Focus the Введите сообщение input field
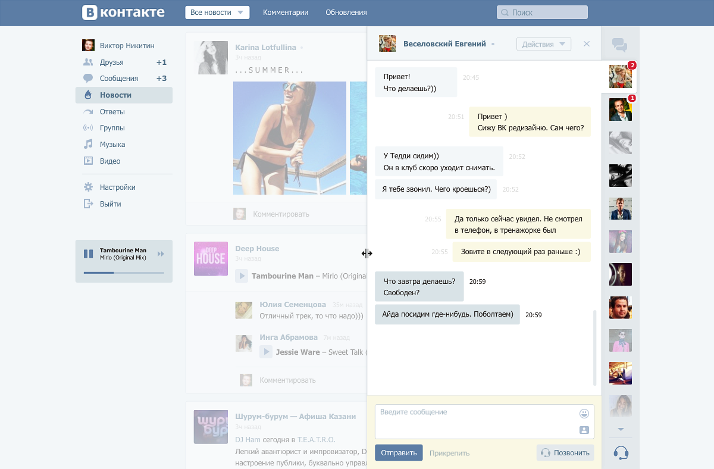 (484, 421)
